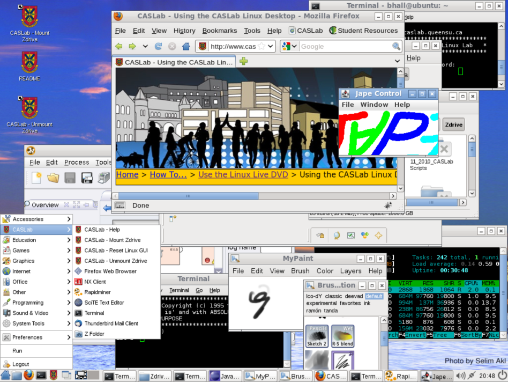The height and width of the screenshot is (382, 508).
Task: Expand the Education submenu
Action: (x=36, y=240)
